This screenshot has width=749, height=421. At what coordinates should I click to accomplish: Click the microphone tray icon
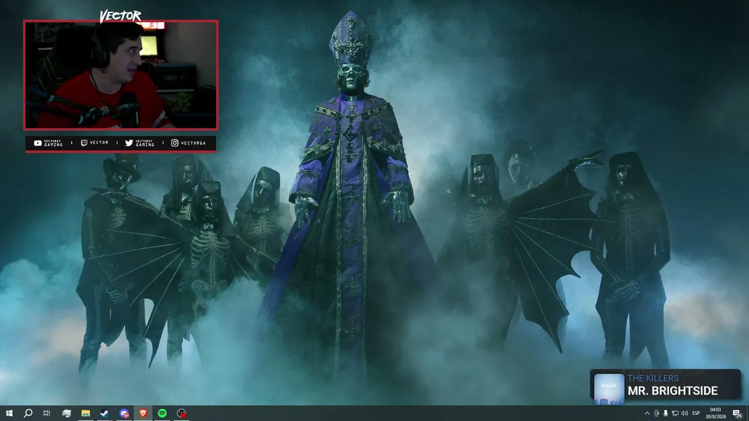click(x=665, y=413)
